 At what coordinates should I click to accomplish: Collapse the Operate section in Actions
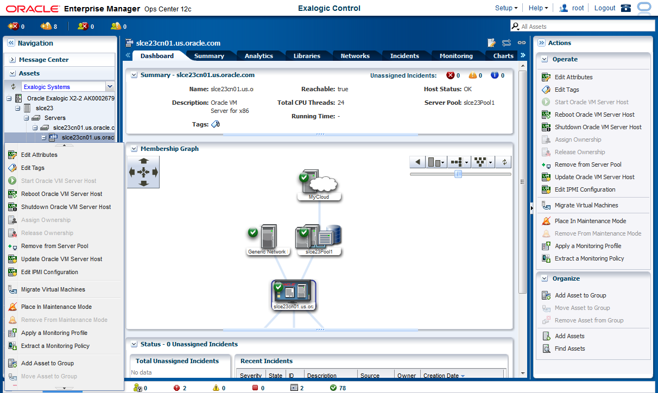545,59
